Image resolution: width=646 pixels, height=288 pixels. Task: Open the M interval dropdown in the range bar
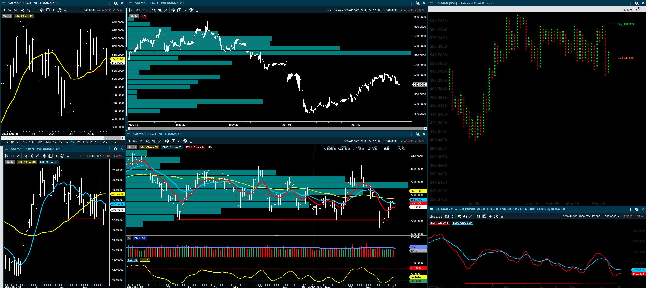click(105, 142)
